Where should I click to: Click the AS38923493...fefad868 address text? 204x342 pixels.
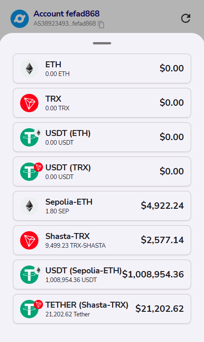64,23
